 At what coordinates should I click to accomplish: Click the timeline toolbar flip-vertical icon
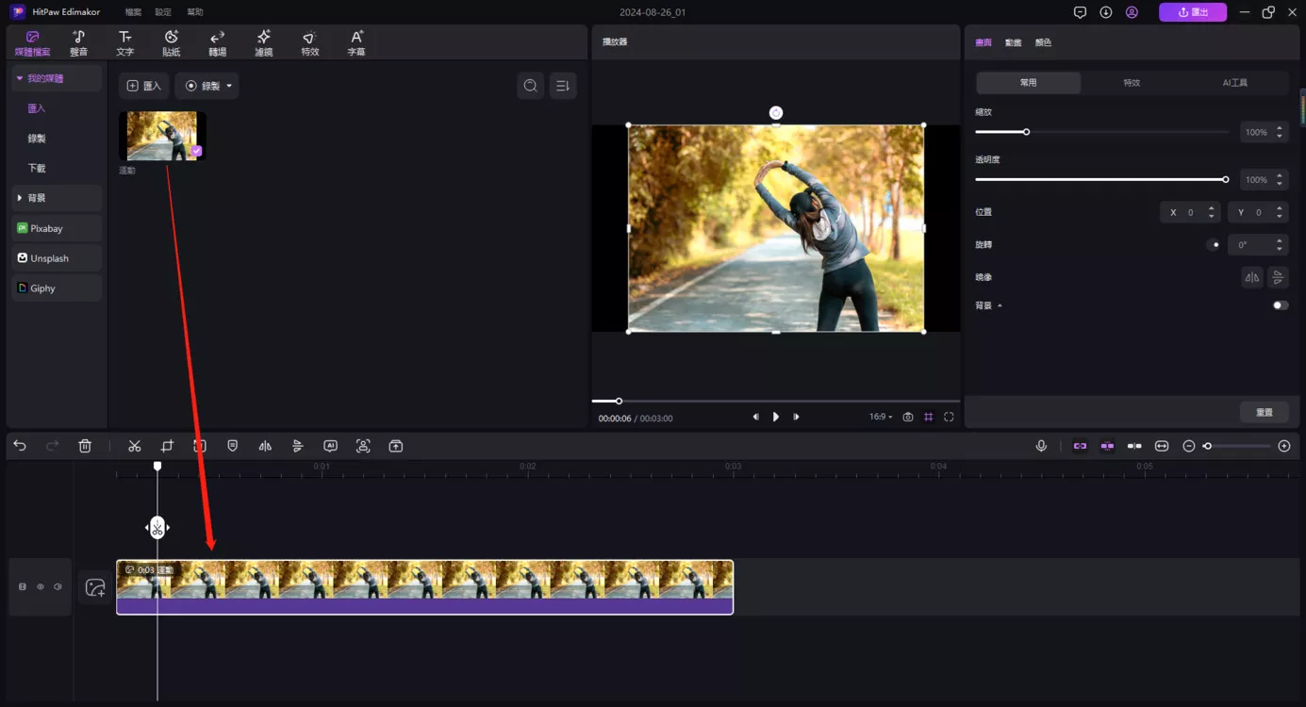point(297,446)
